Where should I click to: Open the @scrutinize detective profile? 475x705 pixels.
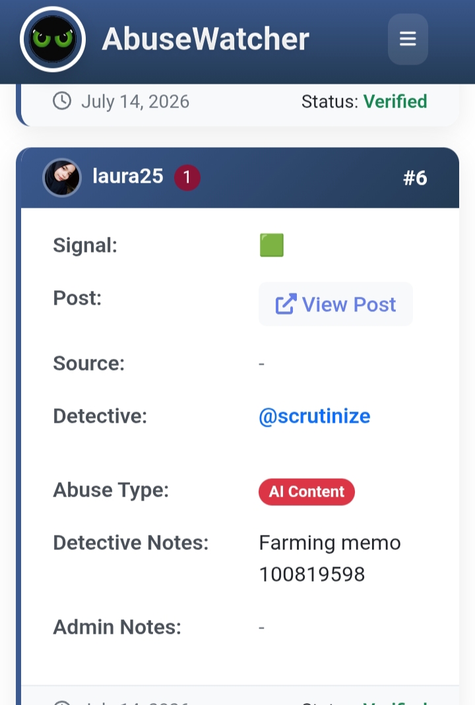pos(315,416)
